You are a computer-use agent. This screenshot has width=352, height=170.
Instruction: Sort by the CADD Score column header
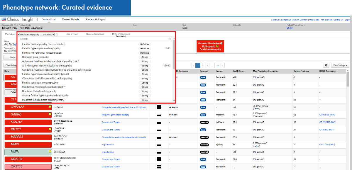pos(238,71)
